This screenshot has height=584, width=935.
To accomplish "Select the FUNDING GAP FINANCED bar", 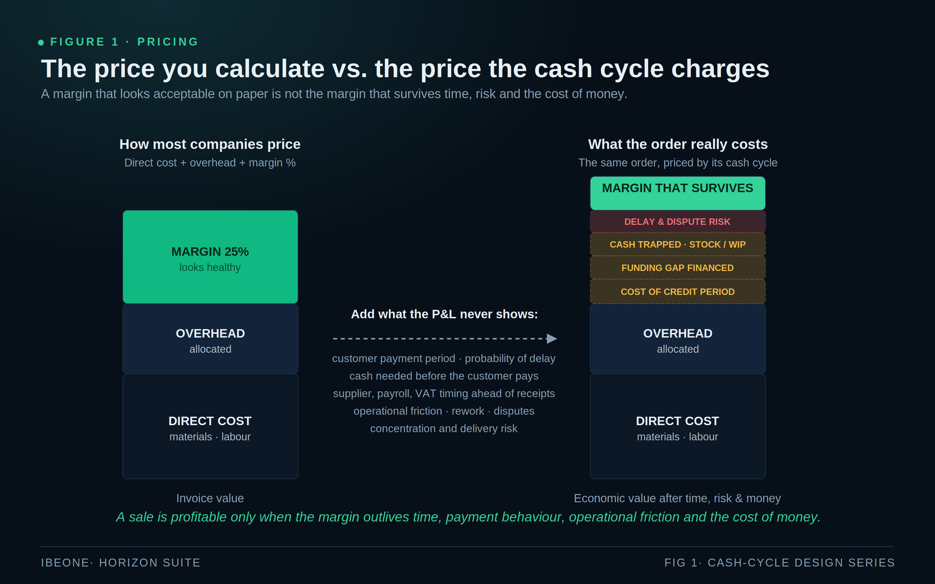I will tap(678, 268).
